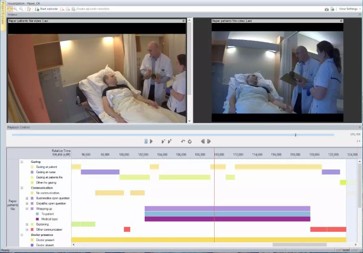Click the playback position slider handle
The height and width of the screenshot is (253, 363).
pyautogui.click(x=296, y=135)
